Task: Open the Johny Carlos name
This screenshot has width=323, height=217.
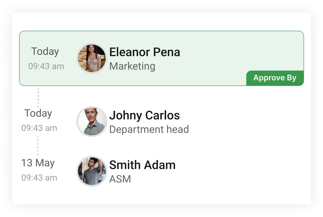Action: [144, 115]
